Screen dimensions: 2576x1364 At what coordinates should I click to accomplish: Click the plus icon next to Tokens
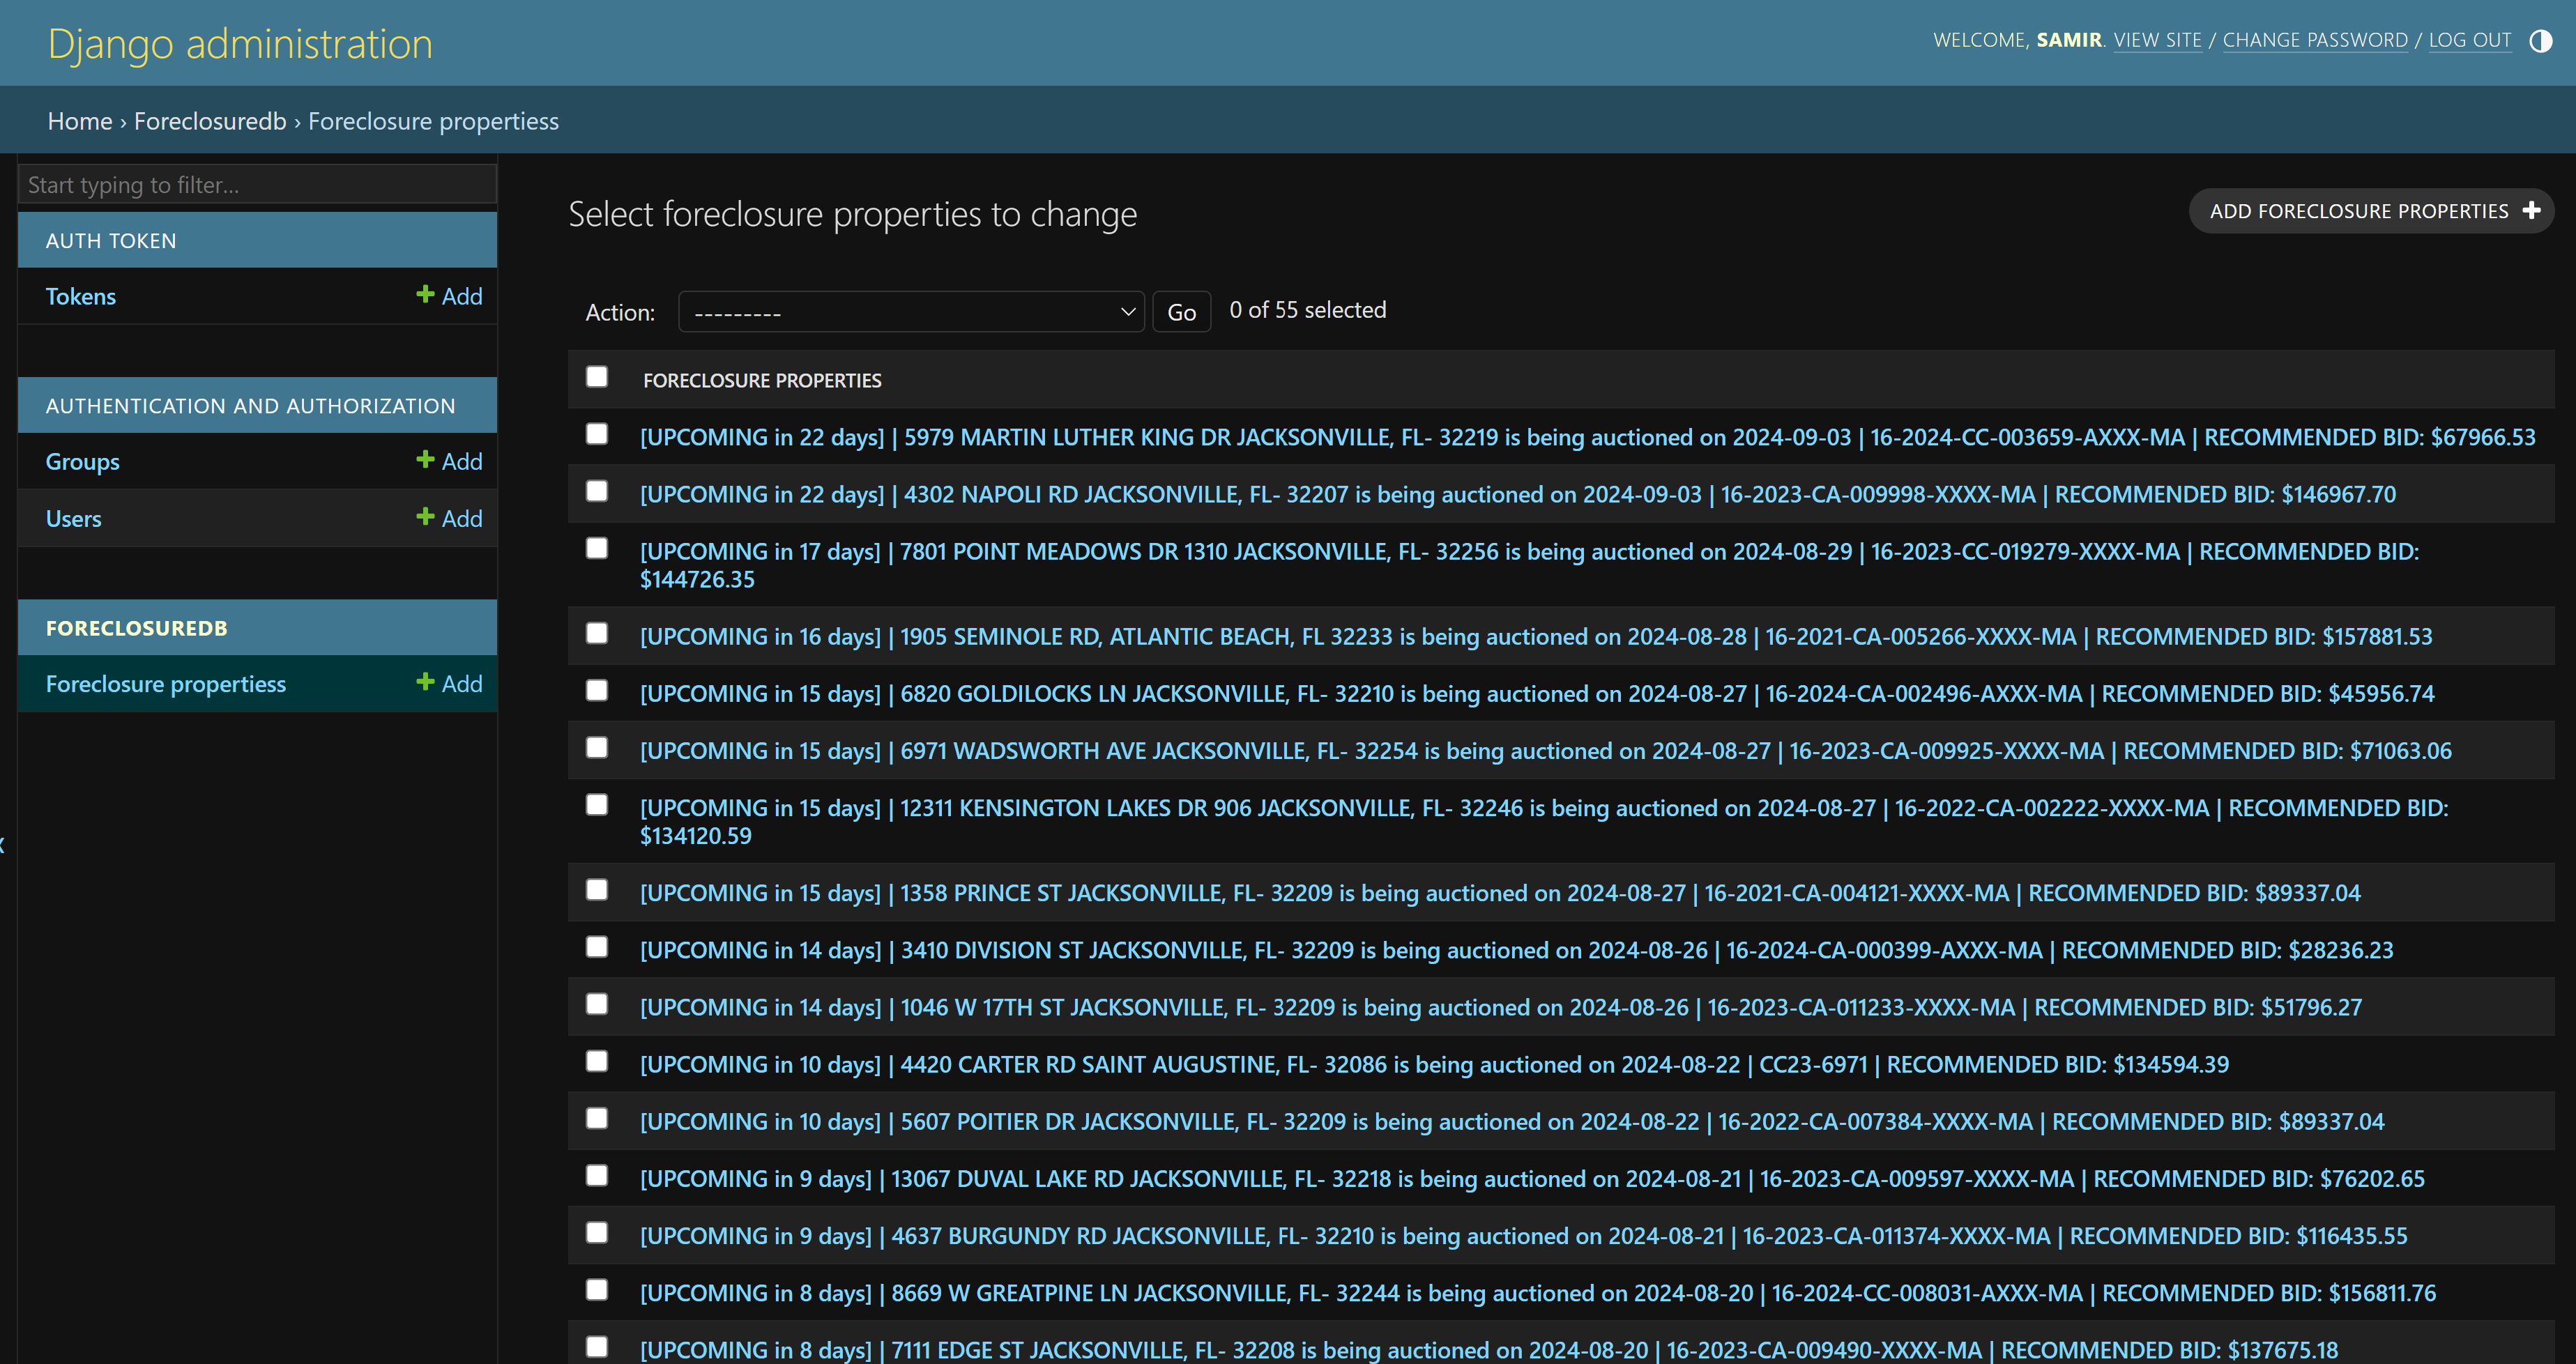425,295
